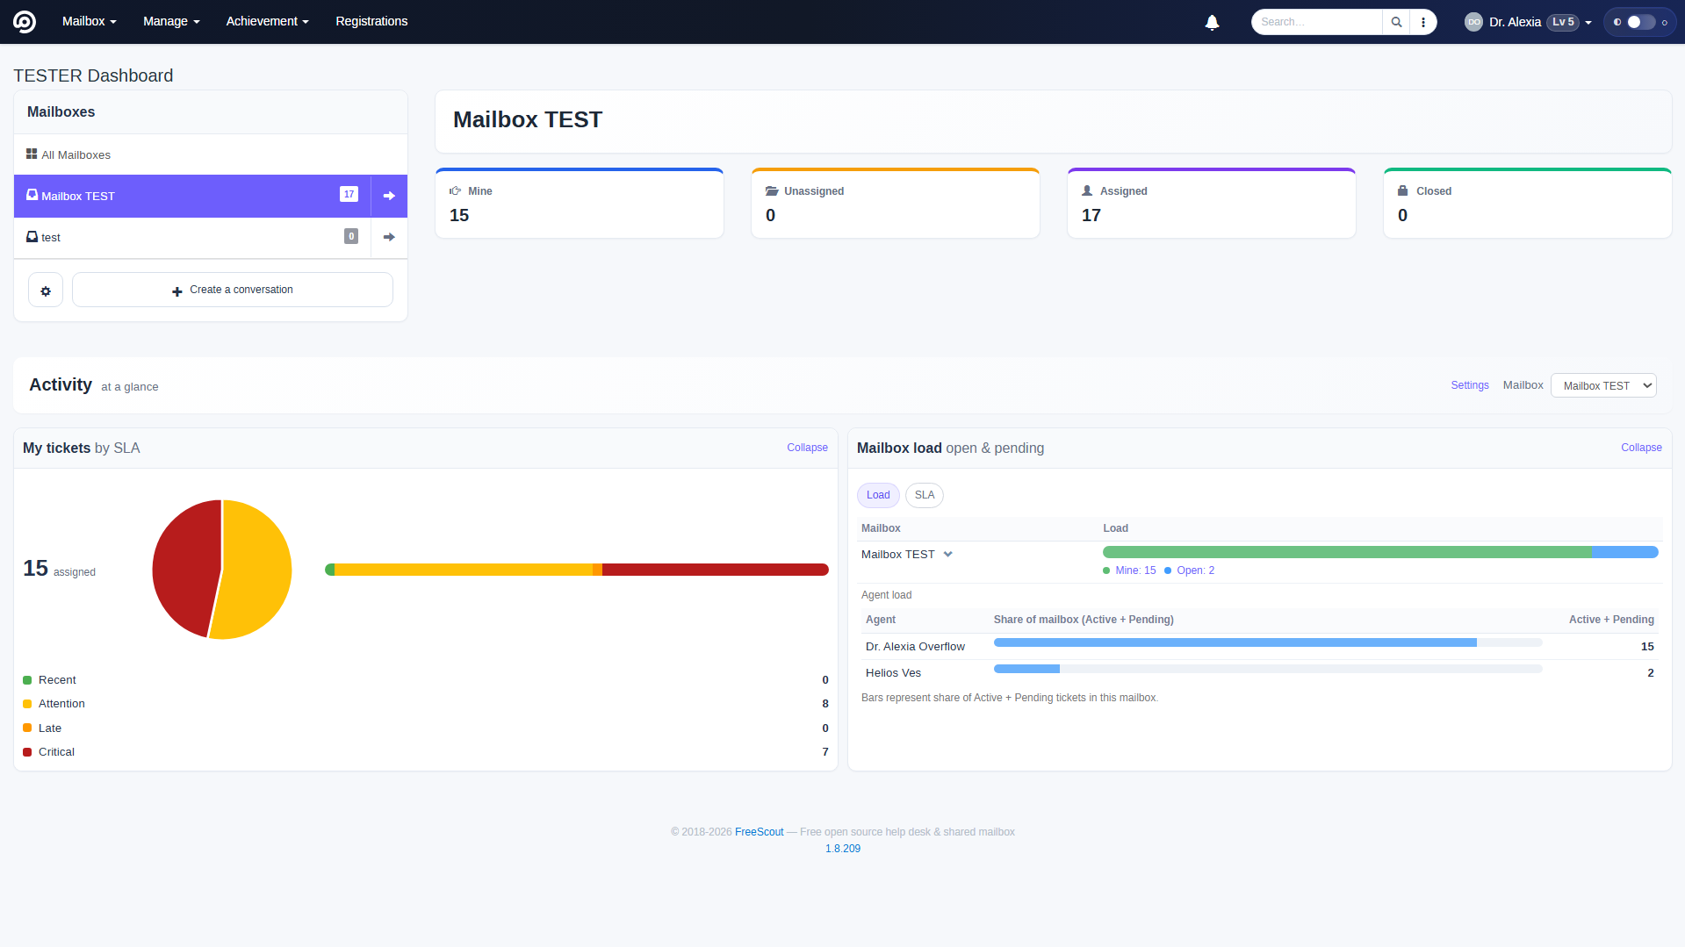Click the search magnifier button

[1396, 22]
